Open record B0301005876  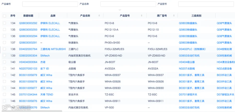28,101
